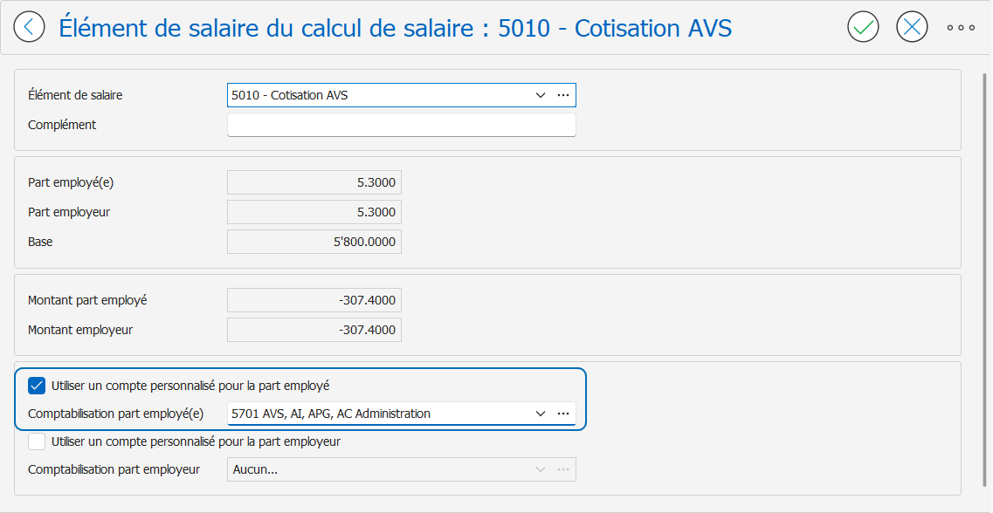Click lookup dots beside Comptabilisation part employeur
This screenshot has height=513, width=993.
563,469
